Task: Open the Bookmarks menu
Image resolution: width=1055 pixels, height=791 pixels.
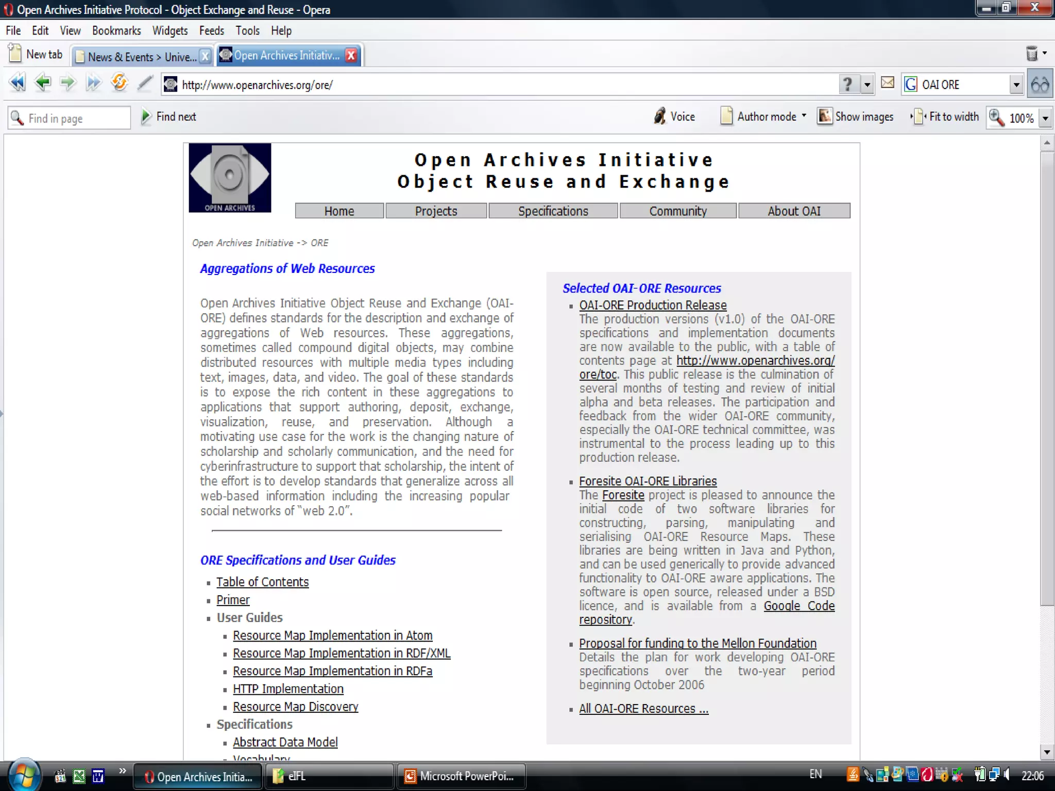Action: (116, 31)
